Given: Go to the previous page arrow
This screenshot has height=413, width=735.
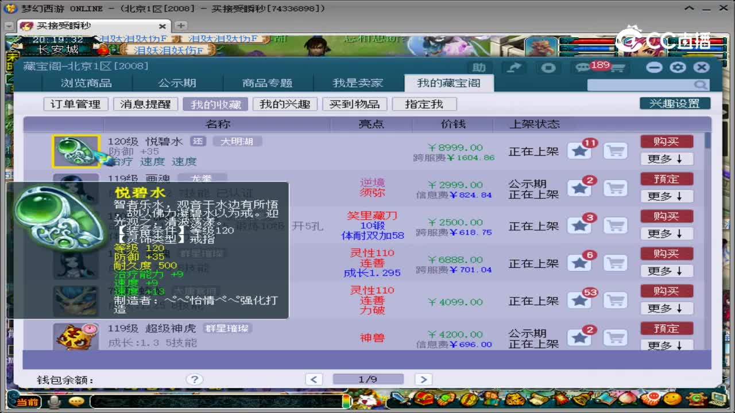Looking at the screenshot, I should point(314,379).
